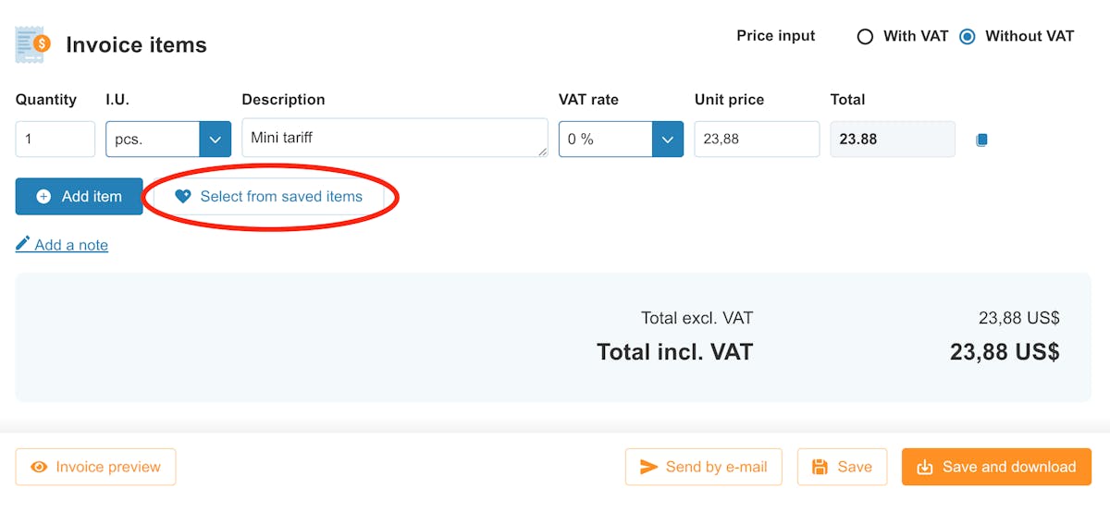The height and width of the screenshot is (512, 1110).
Task: Select the With VAT radio option
Action: (x=865, y=37)
